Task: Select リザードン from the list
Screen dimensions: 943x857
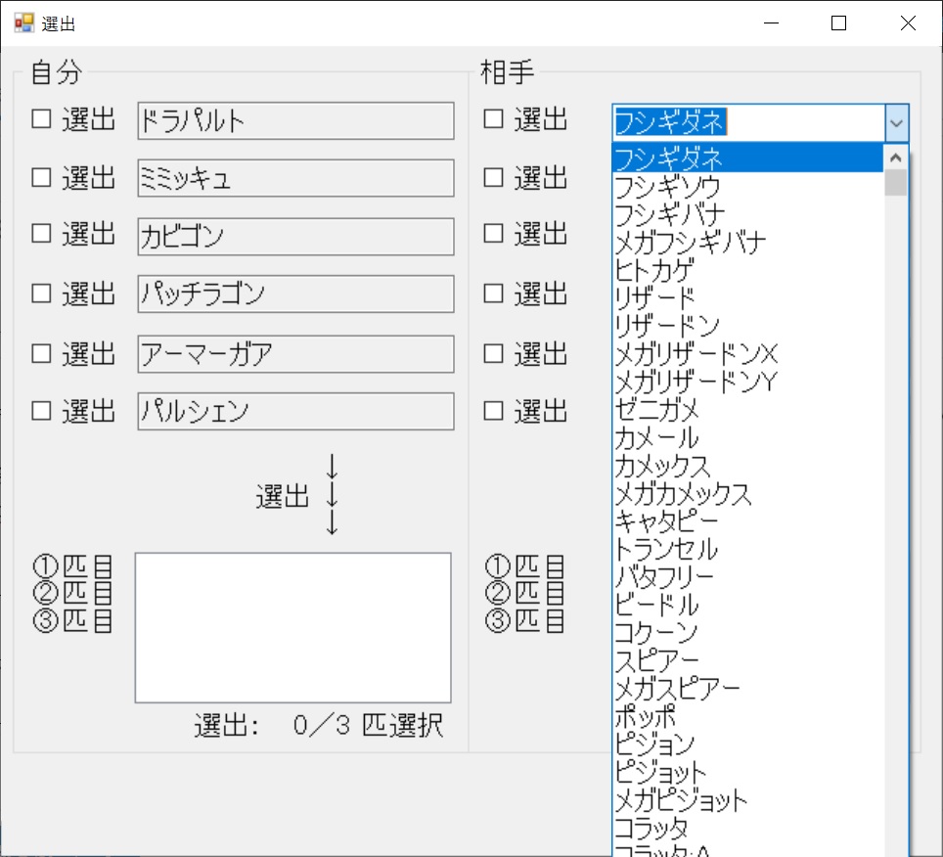Action: tap(747, 326)
